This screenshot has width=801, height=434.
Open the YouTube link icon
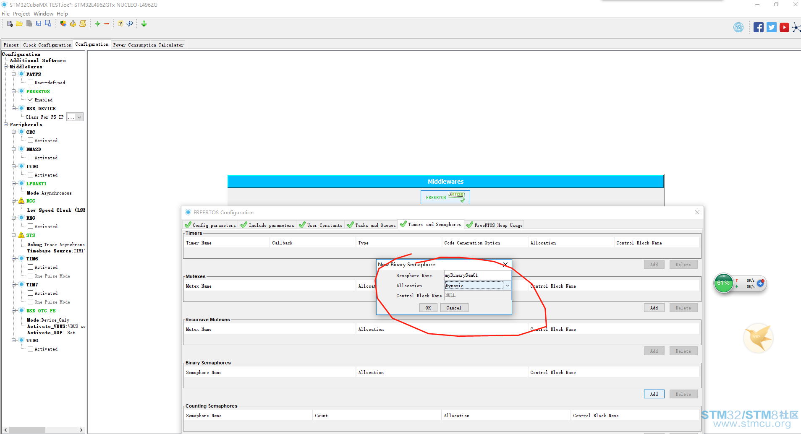pos(784,28)
